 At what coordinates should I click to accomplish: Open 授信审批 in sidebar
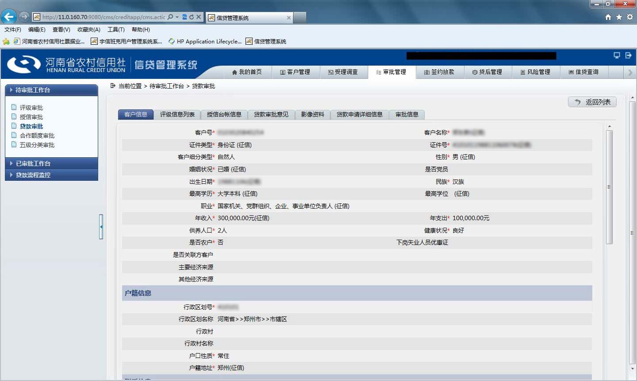(31, 117)
